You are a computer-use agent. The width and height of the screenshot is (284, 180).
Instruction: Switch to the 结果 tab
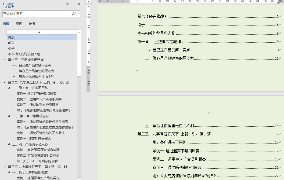point(32,24)
